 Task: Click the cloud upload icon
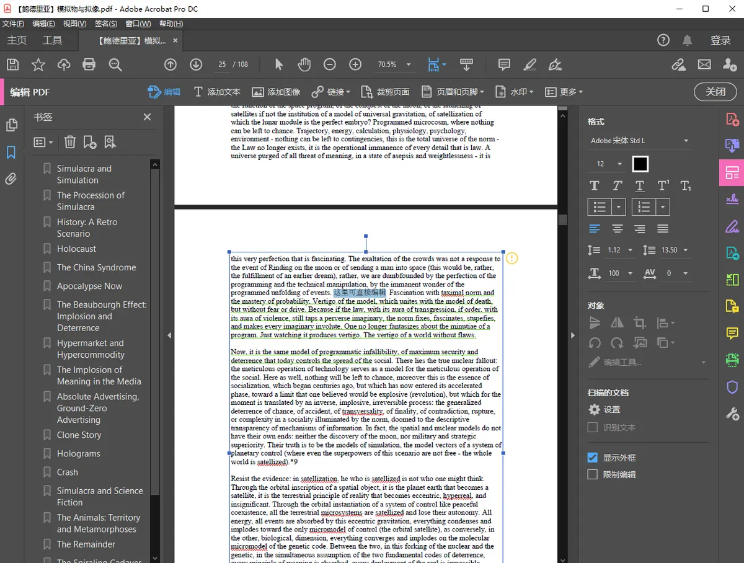(64, 64)
